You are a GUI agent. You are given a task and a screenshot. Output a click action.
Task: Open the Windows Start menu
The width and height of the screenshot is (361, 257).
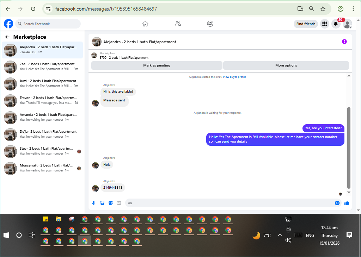[6, 235]
